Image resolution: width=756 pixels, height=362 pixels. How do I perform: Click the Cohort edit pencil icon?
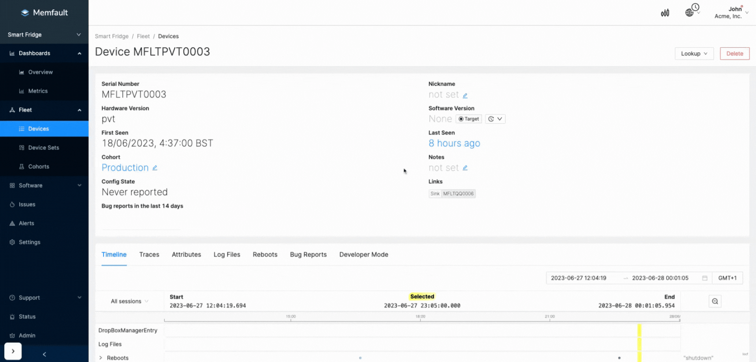(x=155, y=168)
